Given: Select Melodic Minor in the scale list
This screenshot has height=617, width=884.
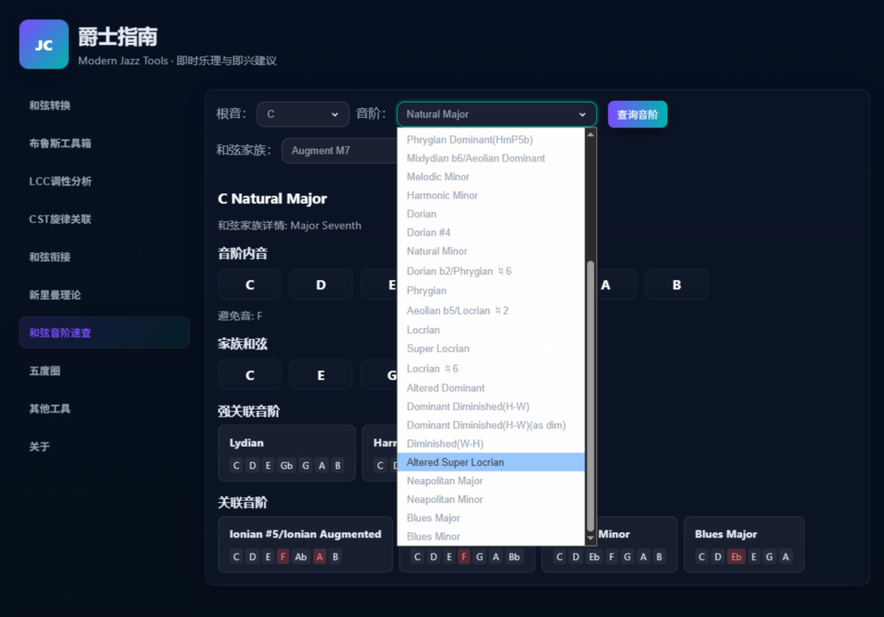Looking at the screenshot, I should [490, 177].
